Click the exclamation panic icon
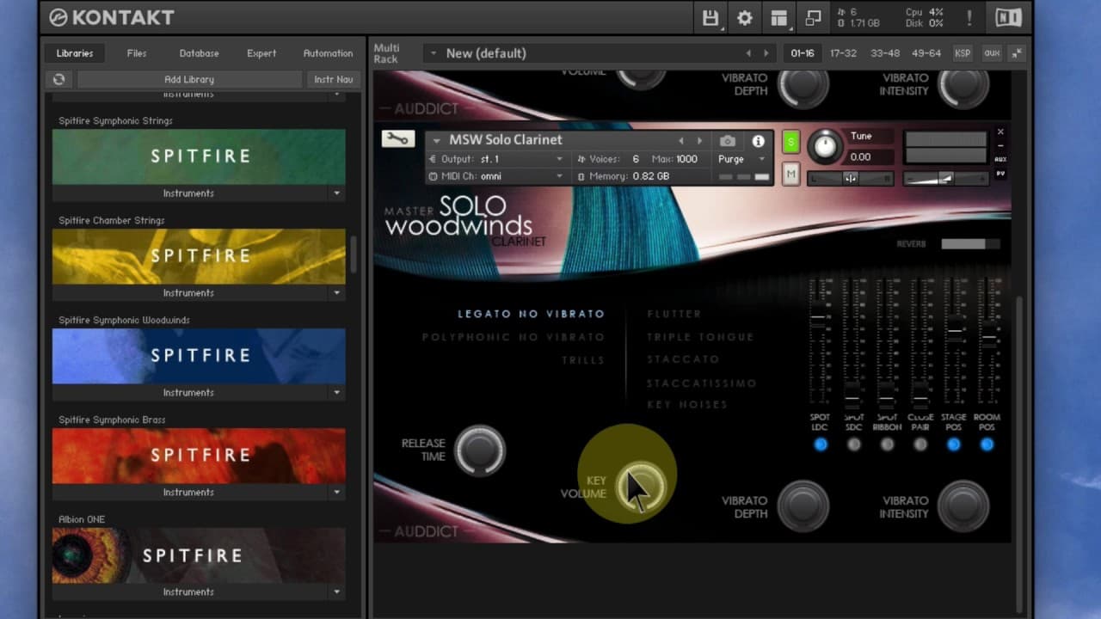 969,18
